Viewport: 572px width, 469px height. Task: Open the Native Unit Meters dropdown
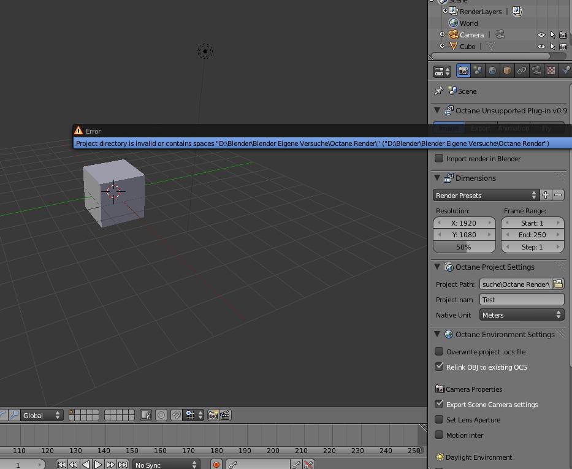(522, 315)
